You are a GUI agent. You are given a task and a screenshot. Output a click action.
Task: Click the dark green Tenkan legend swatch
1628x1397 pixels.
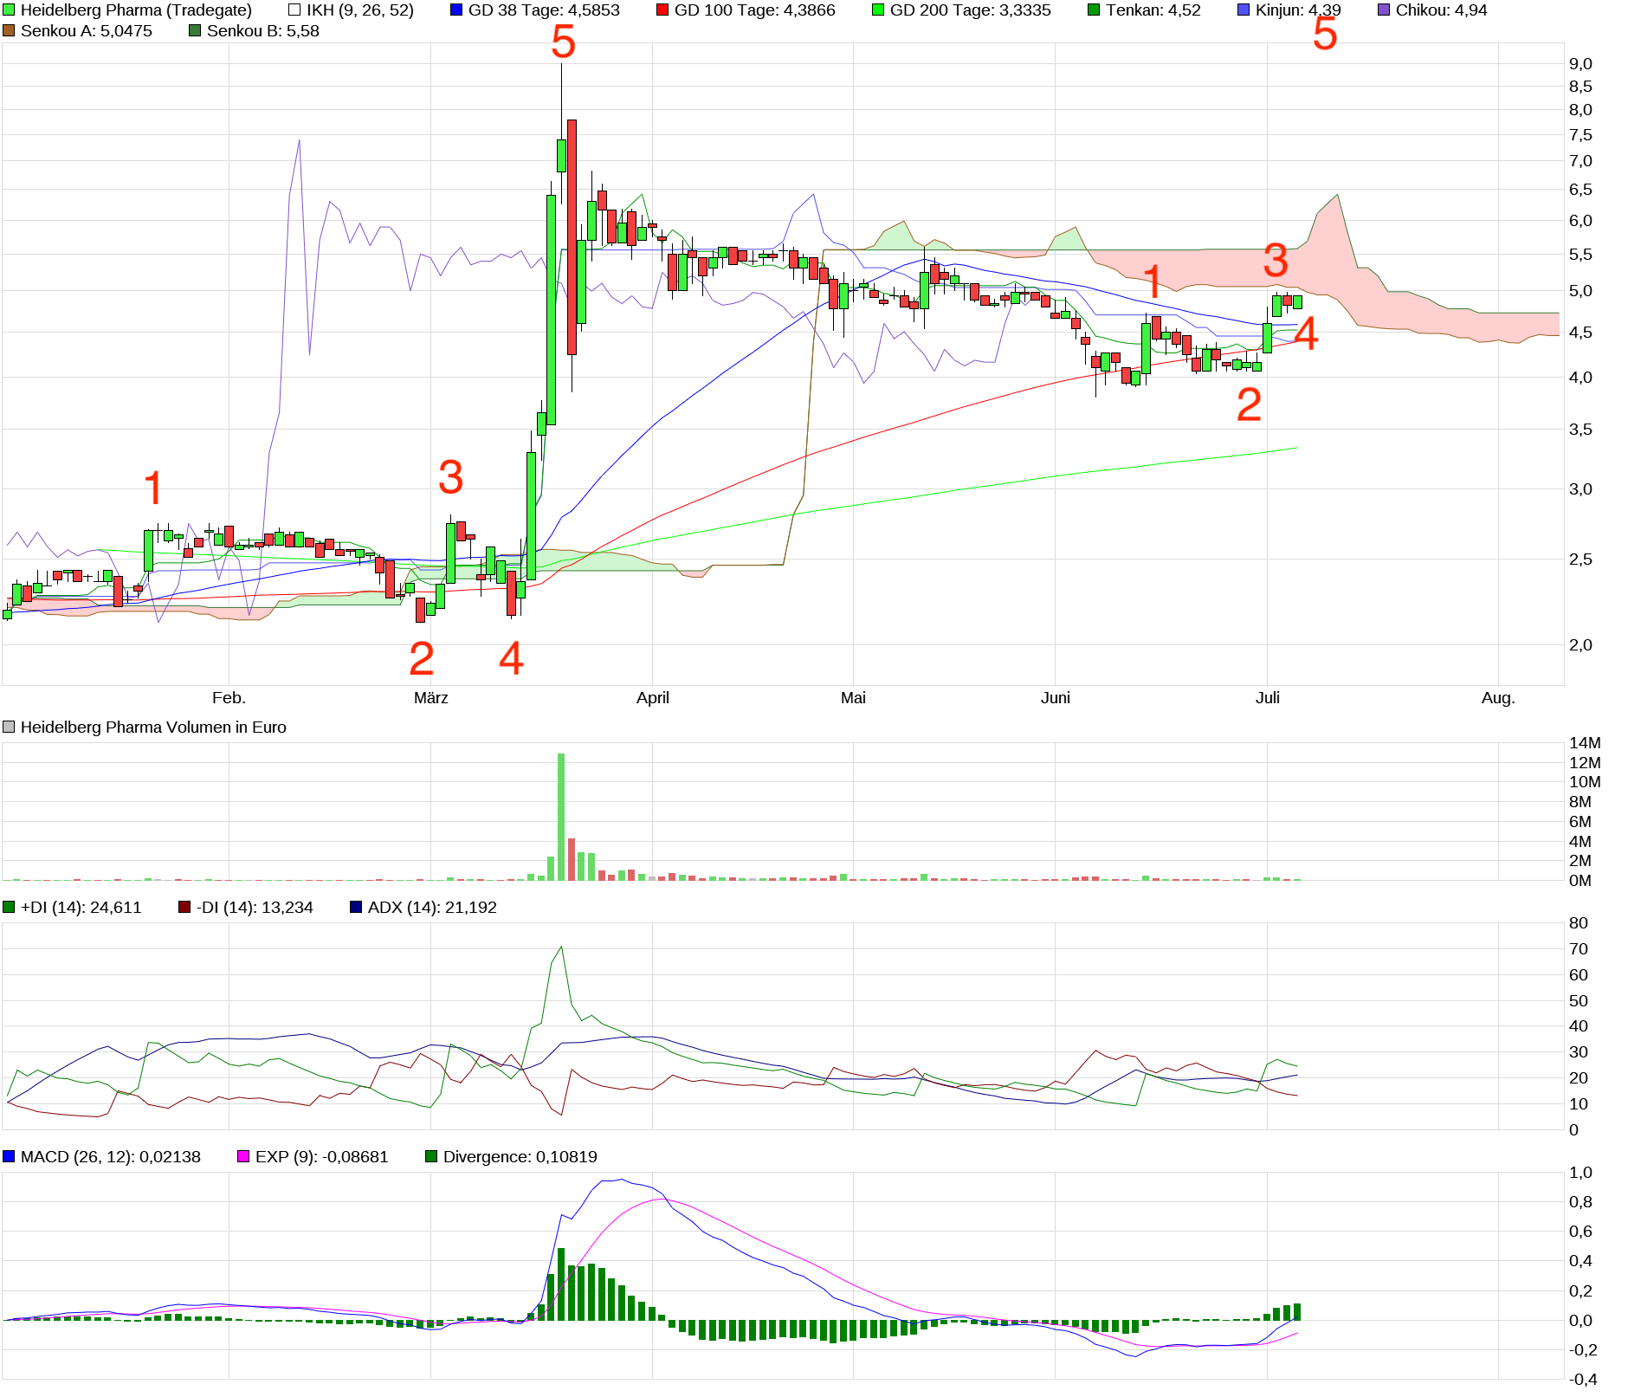1094,10
